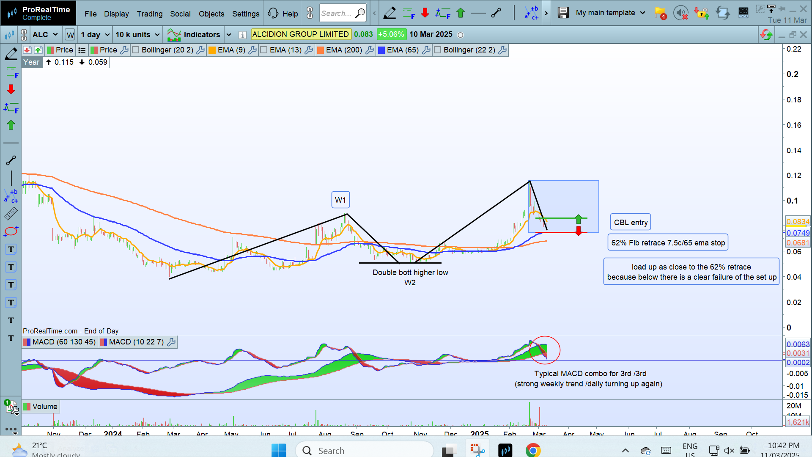812x457 pixels.
Task: Toggle the chain link icon beside ALC
Action: point(24,35)
